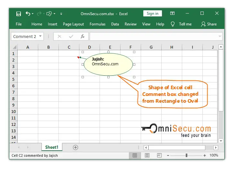
Task: Click the previous sheet navigation arrow
Action: tap(19, 147)
